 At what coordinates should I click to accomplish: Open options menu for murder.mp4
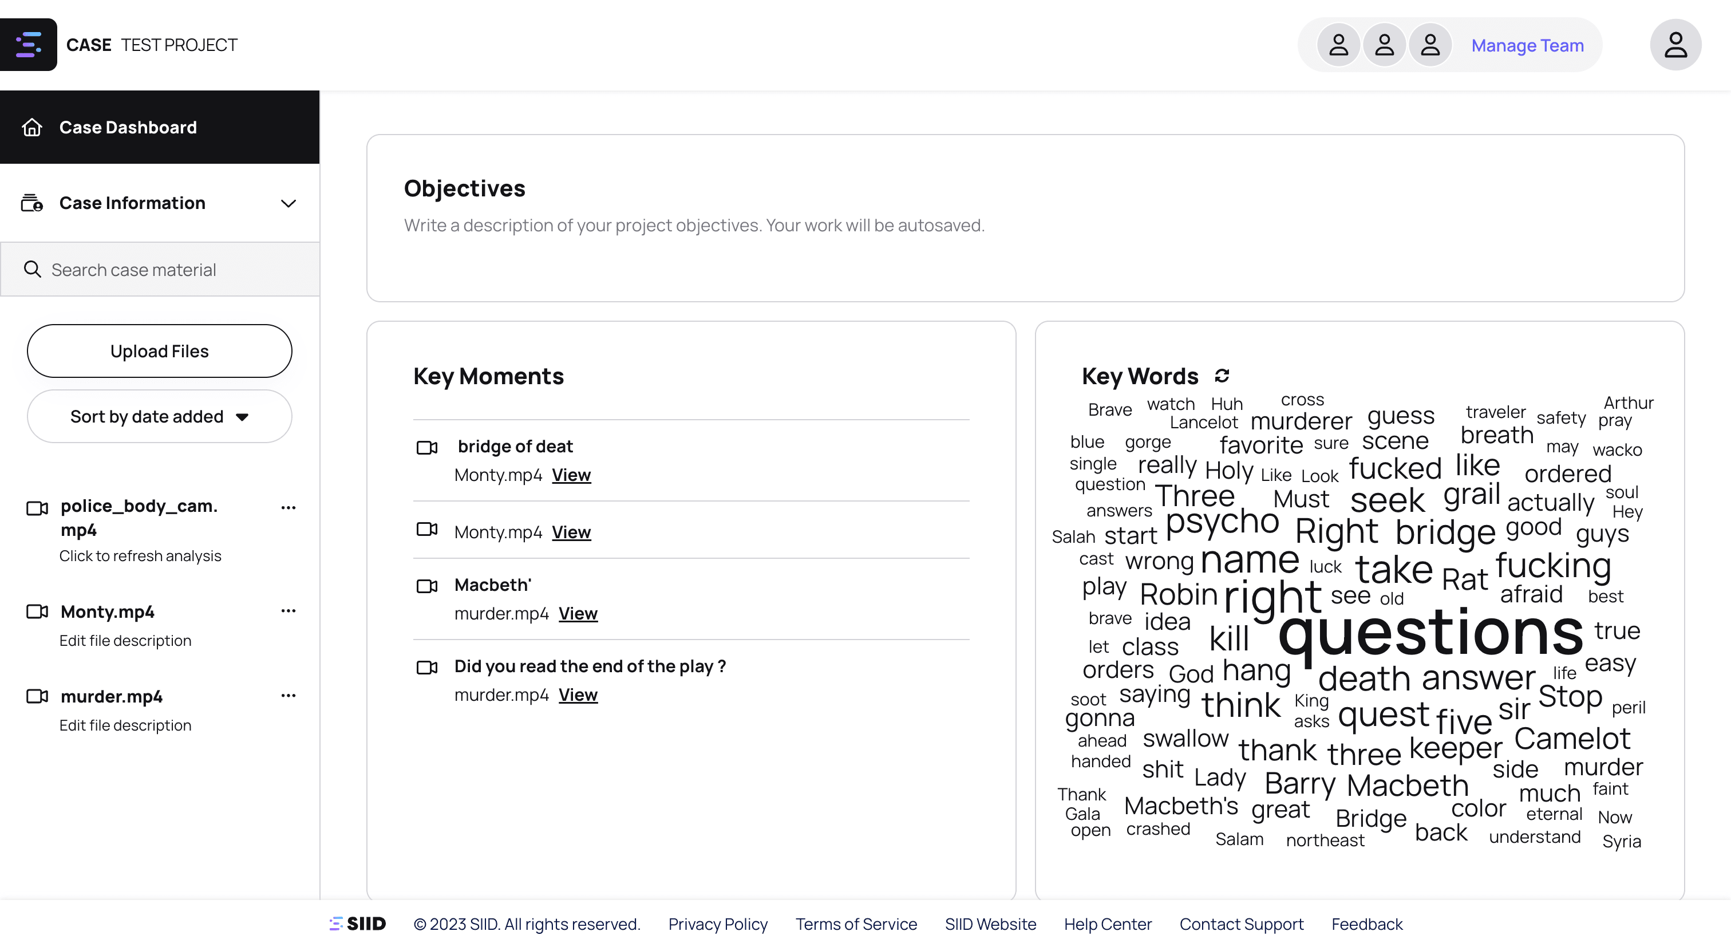click(288, 696)
